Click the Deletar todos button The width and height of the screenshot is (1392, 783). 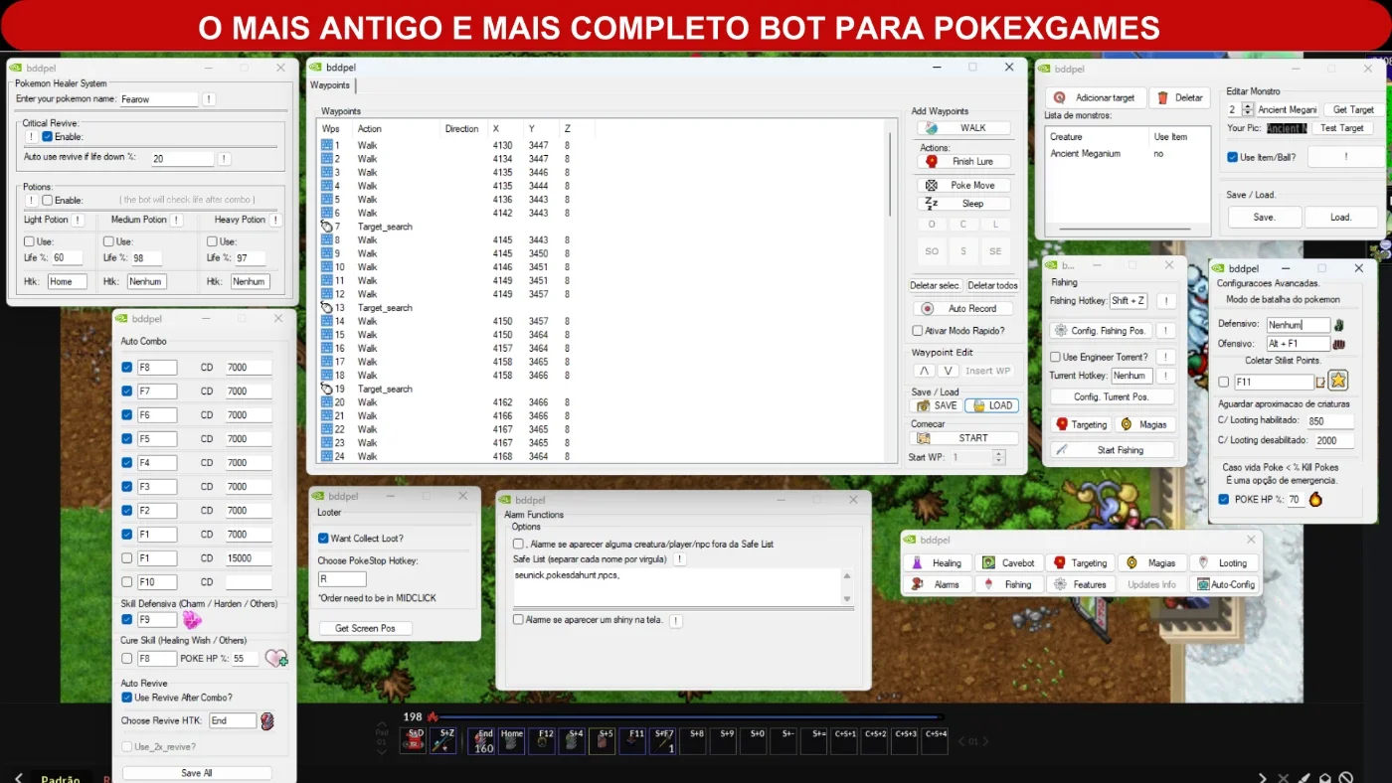992,285
